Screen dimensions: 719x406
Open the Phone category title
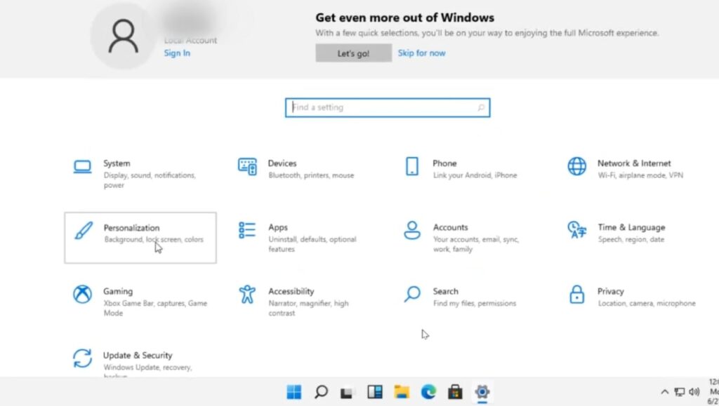pos(444,163)
